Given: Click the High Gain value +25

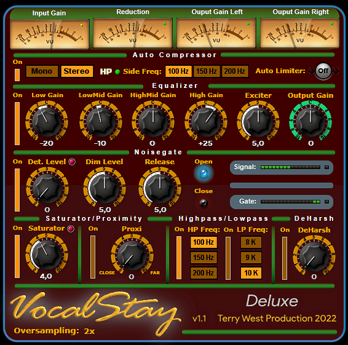Looking at the screenshot, I should click(x=205, y=143).
